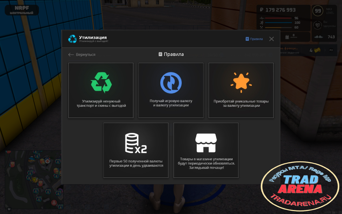Click the blue Утилизация logo icon
The height and width of the screenshot is (214, 342).
(x=72, y=39)
